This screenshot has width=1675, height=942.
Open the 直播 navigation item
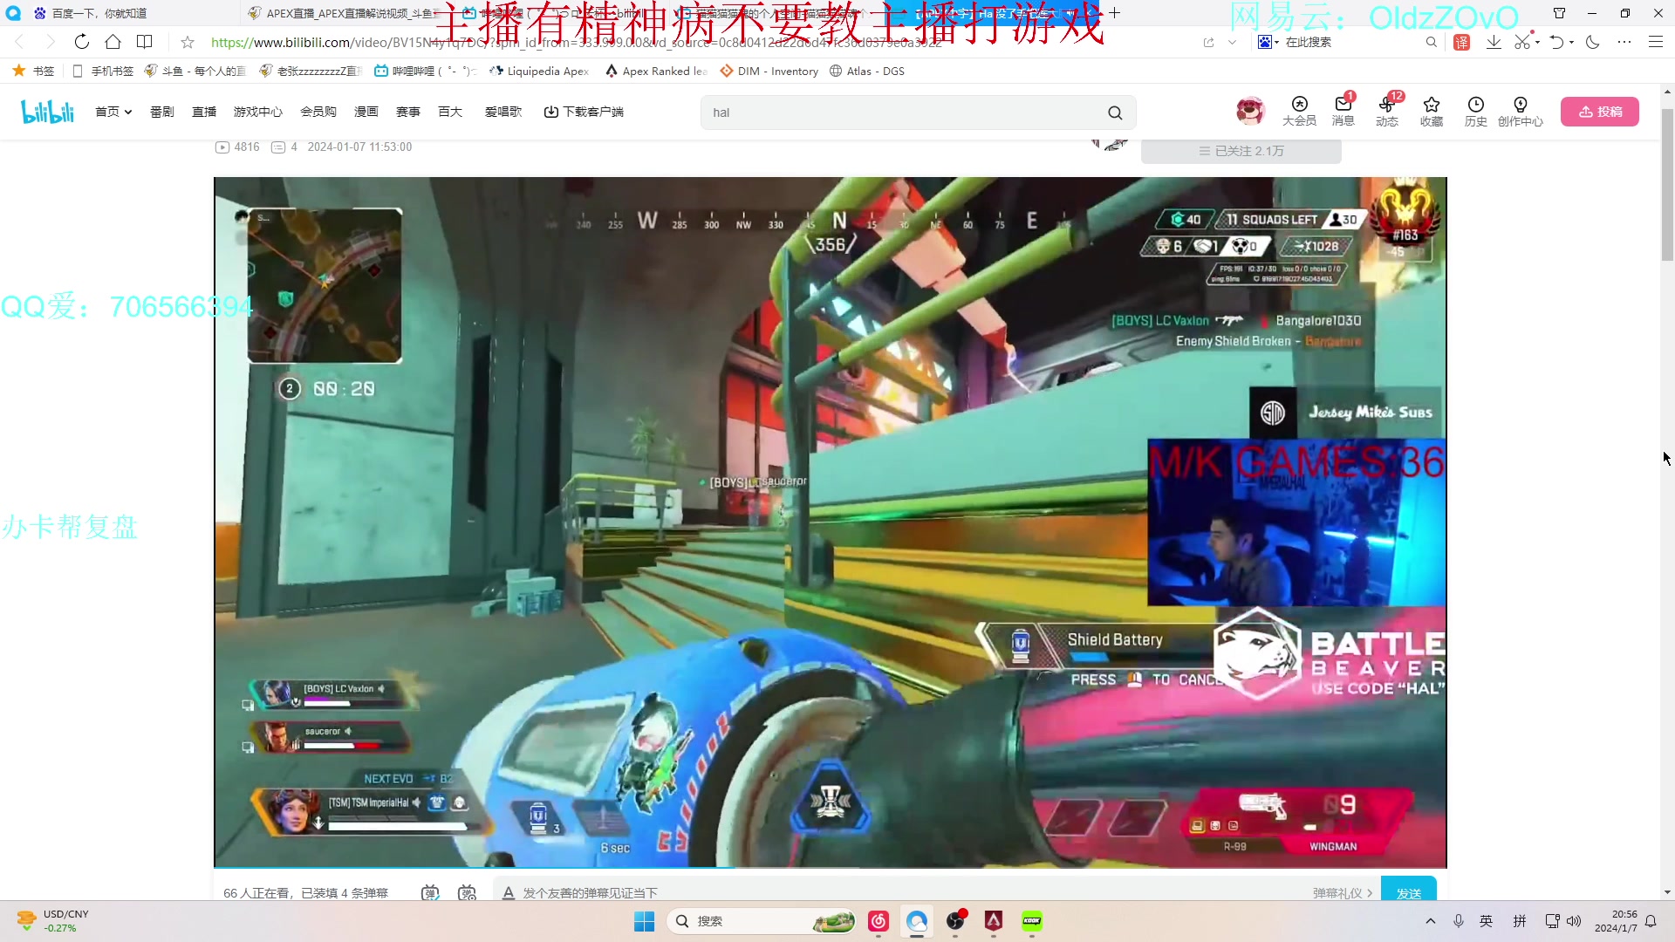204,112
